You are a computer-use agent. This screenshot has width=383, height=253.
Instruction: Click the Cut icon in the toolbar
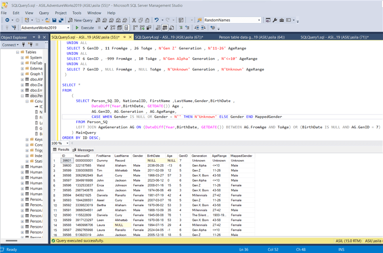[134, 20]
